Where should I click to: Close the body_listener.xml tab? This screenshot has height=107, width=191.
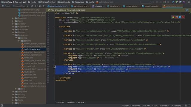pos(181,6)
